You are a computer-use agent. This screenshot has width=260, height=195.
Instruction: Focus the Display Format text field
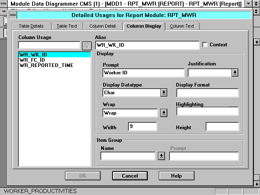pyautogui.click(x=207, y=93)
